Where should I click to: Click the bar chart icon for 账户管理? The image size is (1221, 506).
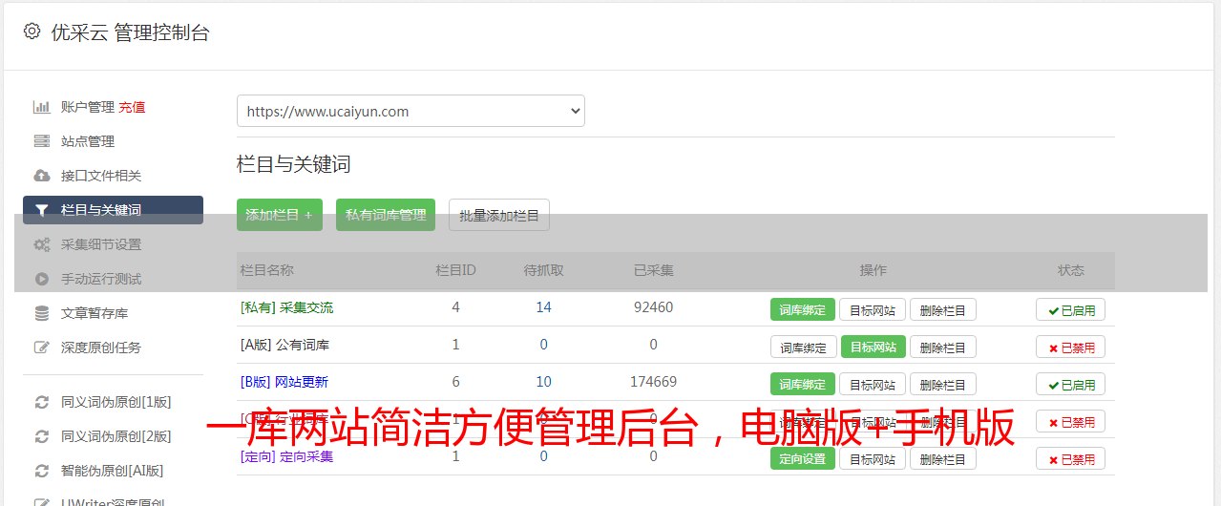(42, 107)
